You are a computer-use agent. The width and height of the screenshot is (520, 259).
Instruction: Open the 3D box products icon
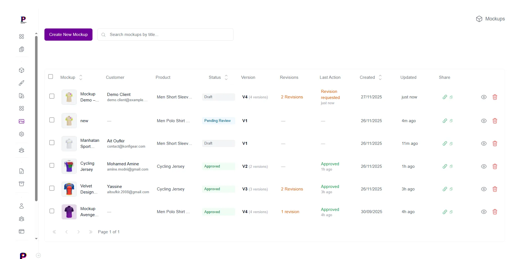tap(22, 70)
